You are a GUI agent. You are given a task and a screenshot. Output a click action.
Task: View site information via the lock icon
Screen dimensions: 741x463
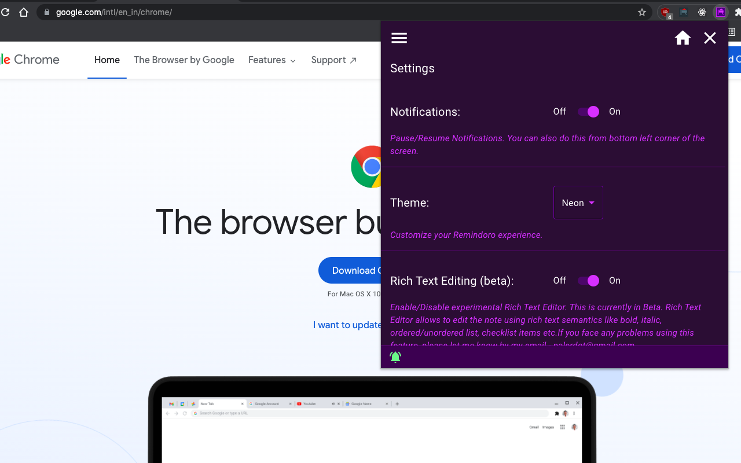47,12
